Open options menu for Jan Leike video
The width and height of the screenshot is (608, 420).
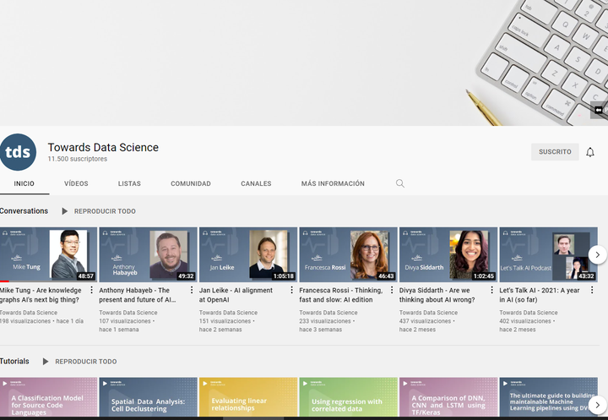[x=291, y=290]
